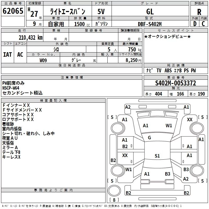Select the model code DBF-S402M
Screen dimensions: 209x209
(x=150, y=24)
